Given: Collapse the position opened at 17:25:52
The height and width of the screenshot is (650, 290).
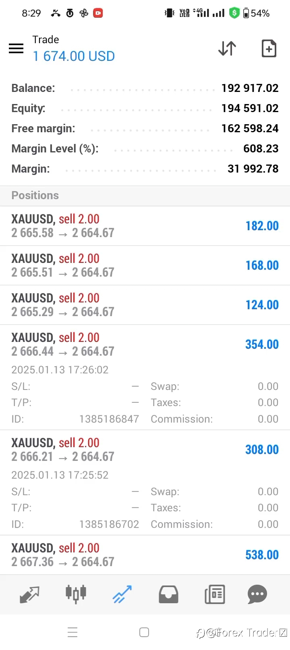Looking at the screenshot, I should click(145, 483).
